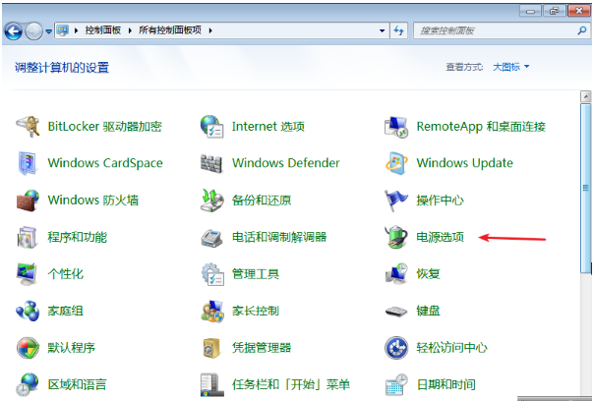The height and width of the screenshot is (401, 594).
Task: Open the 默认程序 icon
Action: (x=29, y=348)
